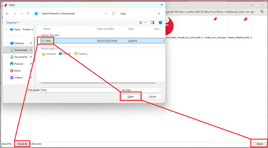Expand the Katie - Firefish tree item
This screenshot has height=148, width=268.
(x=6, y=29)
